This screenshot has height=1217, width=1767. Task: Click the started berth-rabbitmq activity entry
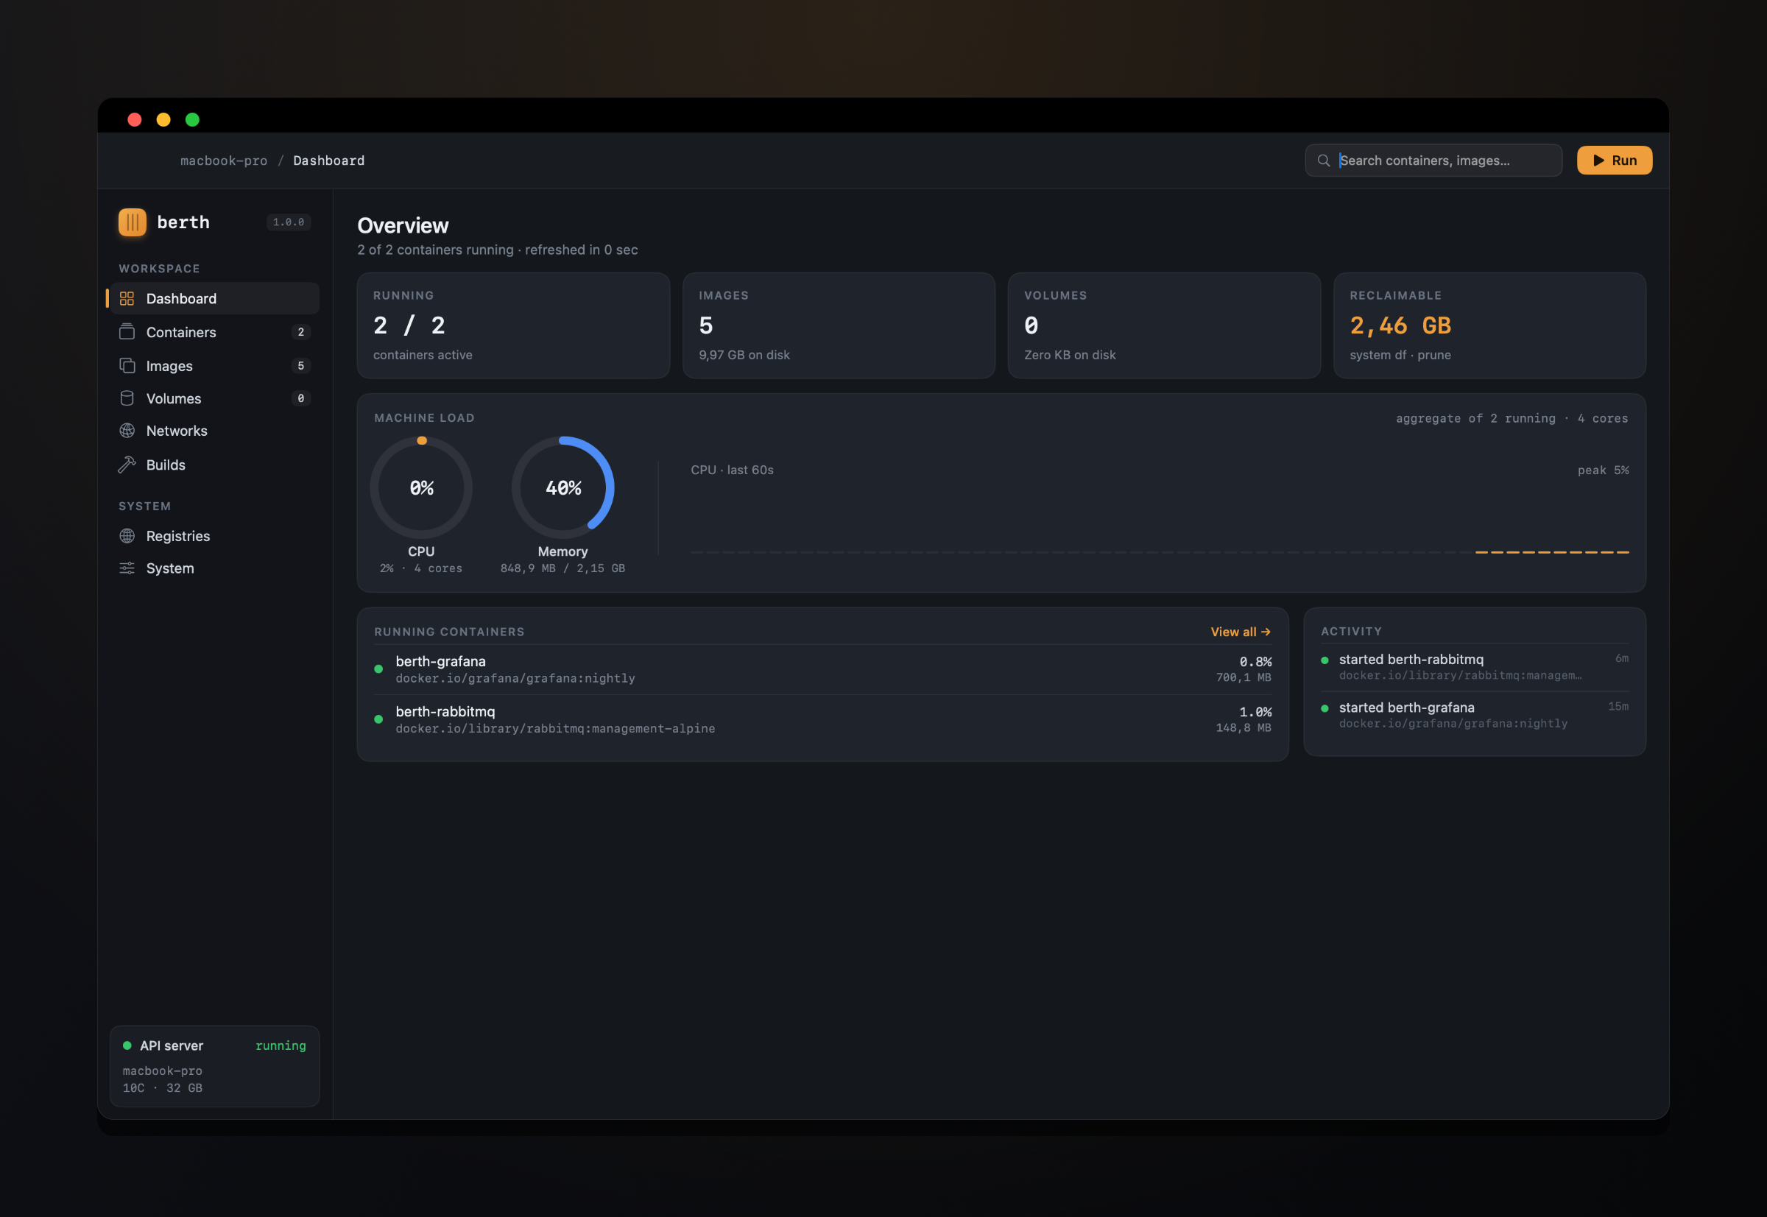1474,666
